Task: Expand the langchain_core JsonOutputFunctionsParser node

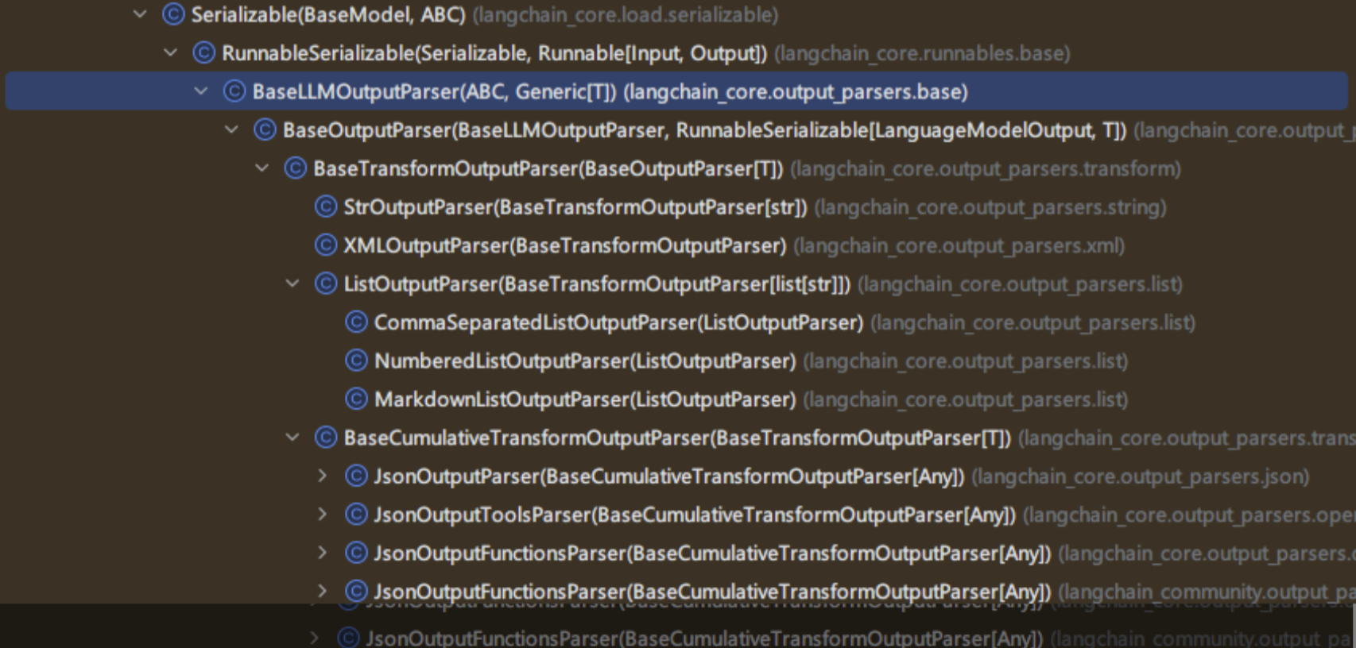Action: [323, 553]
